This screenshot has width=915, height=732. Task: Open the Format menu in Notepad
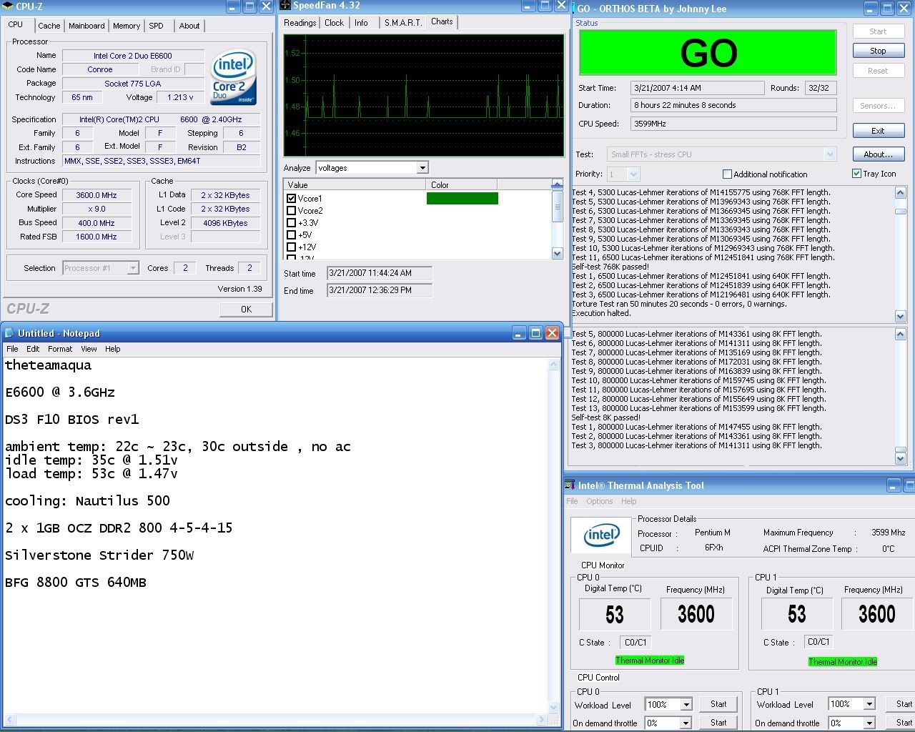[60, 349]
